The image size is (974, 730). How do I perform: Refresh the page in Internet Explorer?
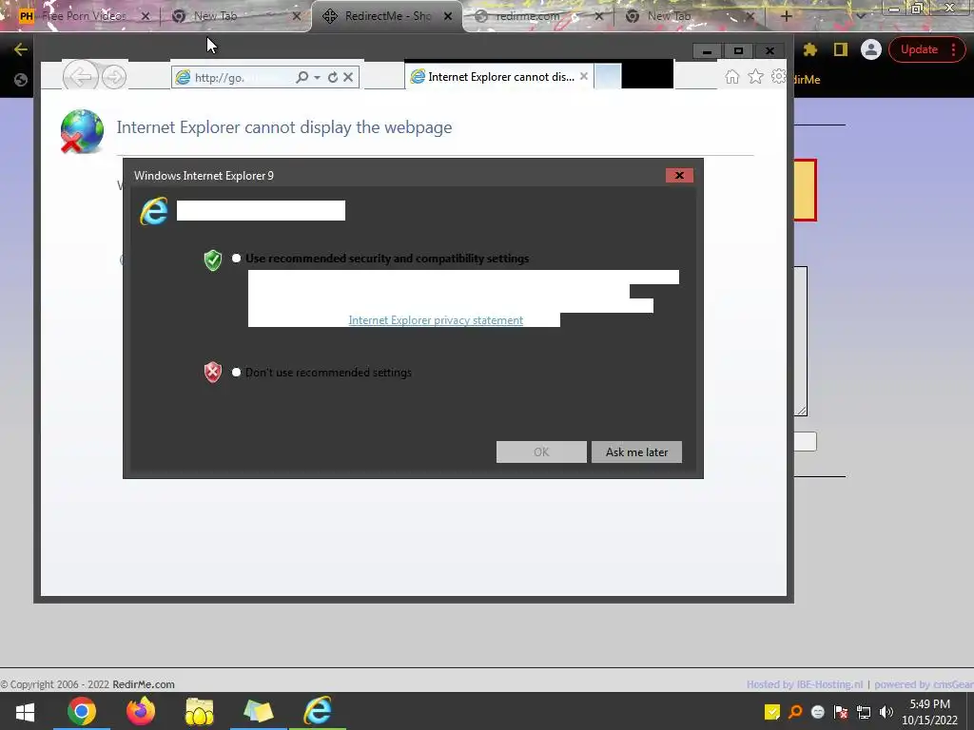point(333,77)
